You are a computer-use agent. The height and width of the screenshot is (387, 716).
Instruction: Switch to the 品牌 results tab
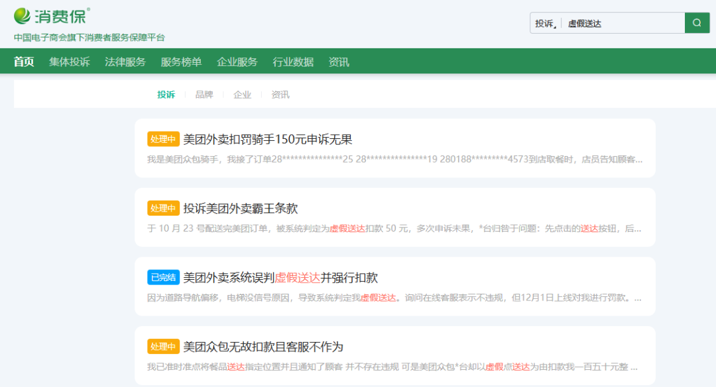pyautogui.click(x=204, y=95)
